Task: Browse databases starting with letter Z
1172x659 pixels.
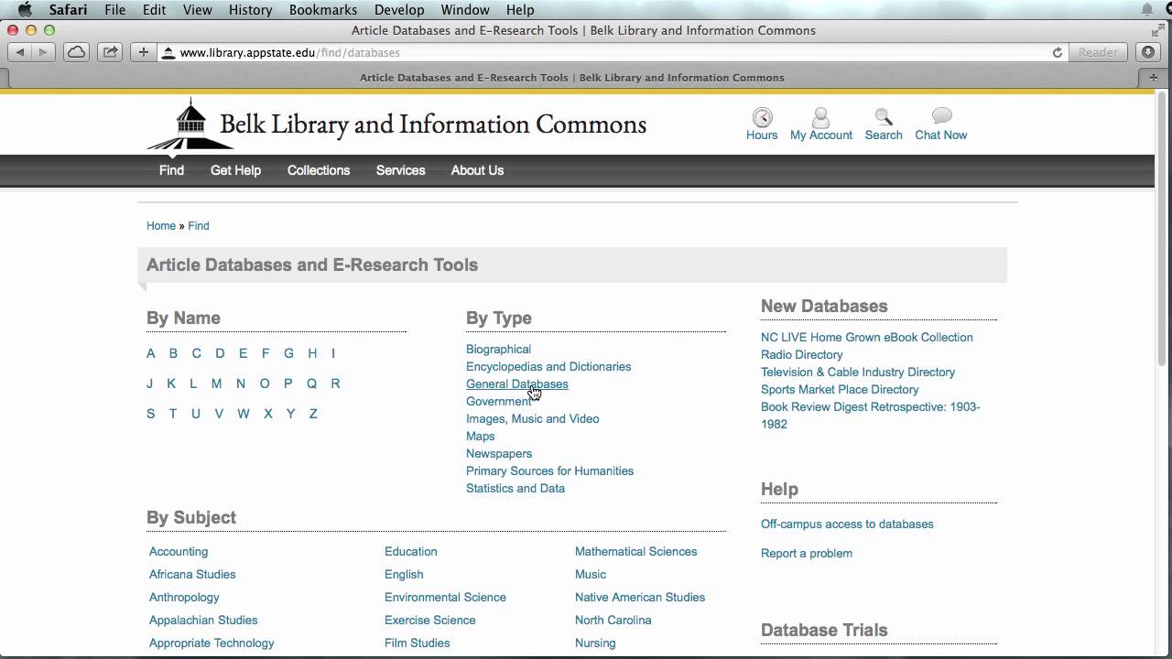Action: point(313,414)
